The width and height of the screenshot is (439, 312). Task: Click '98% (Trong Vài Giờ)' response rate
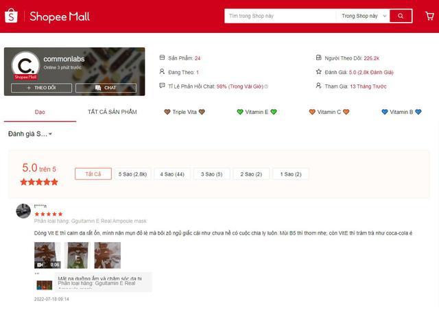[239, 86]
